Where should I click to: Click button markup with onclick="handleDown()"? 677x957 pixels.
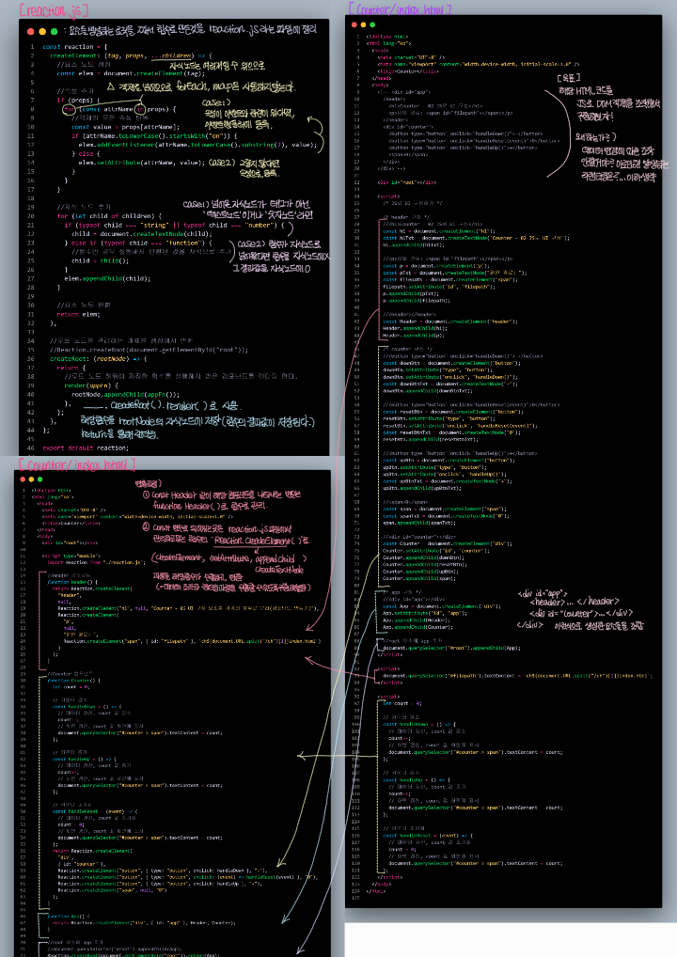point(465,133)
